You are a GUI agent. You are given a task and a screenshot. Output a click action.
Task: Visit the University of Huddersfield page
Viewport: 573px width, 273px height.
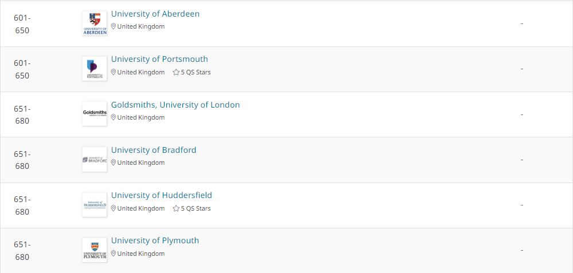pos(162,195)
